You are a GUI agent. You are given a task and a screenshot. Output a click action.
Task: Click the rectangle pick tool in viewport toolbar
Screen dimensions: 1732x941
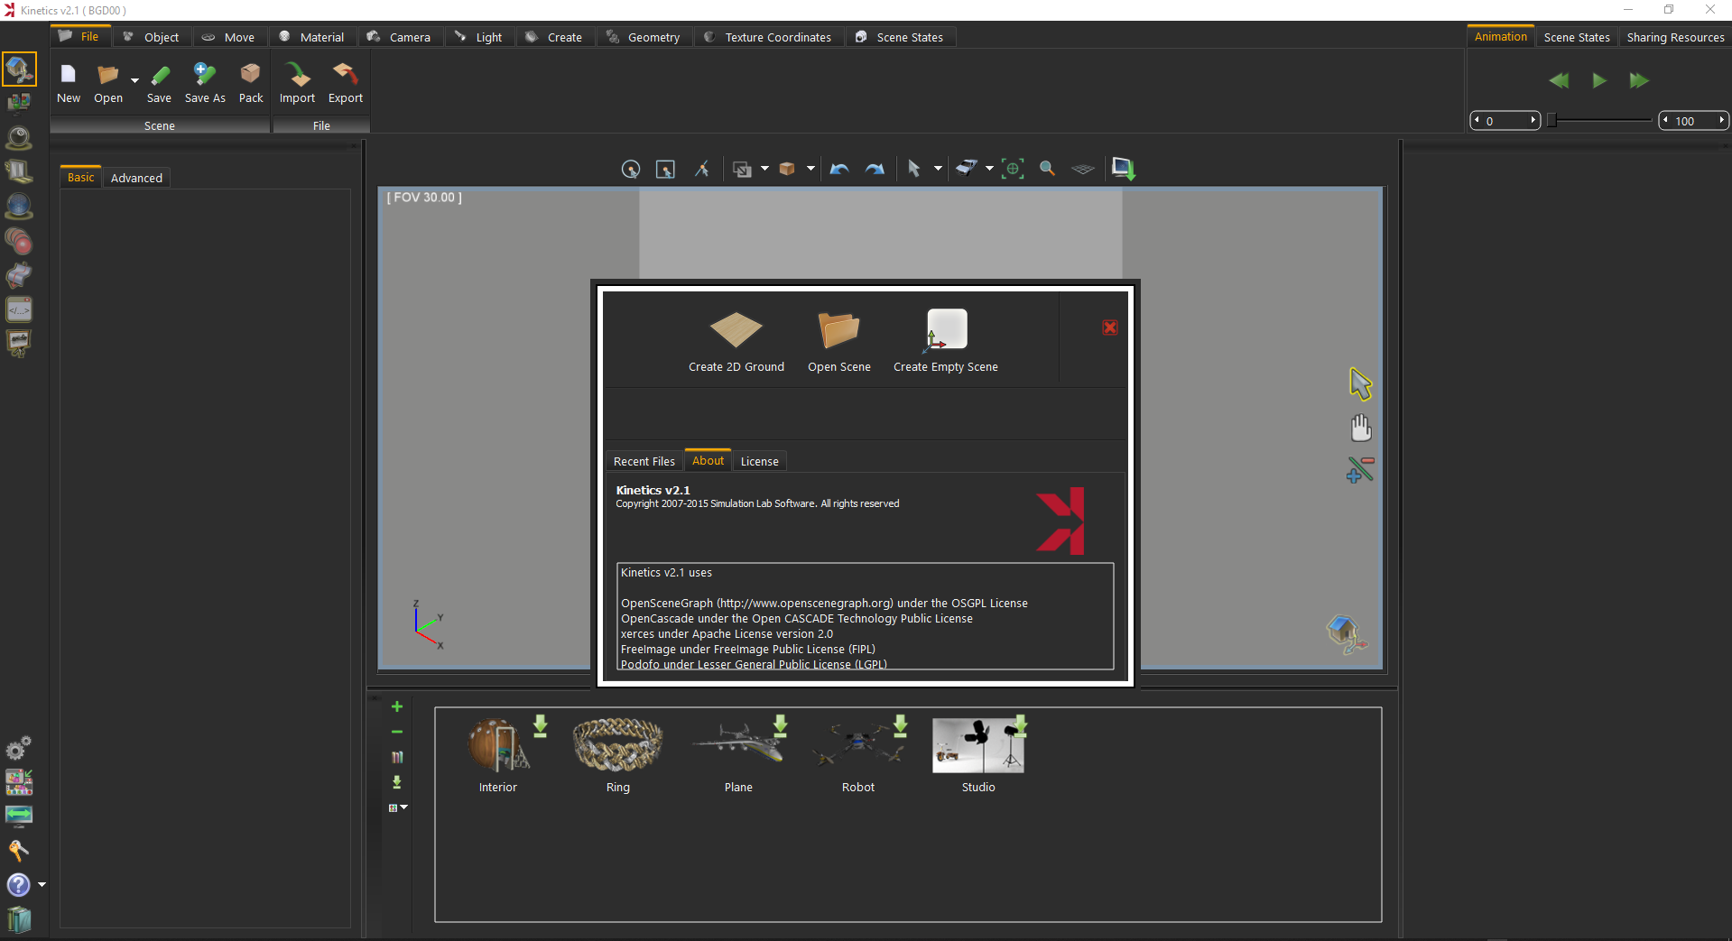[x=665, y=169]
